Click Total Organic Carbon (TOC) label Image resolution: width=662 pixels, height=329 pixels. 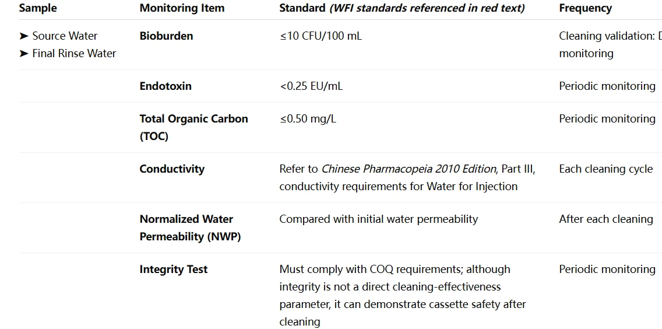pos(194,127)
